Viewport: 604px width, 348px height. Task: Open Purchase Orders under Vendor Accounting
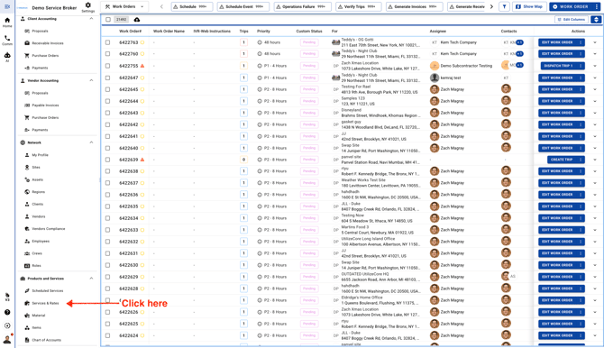45,117
